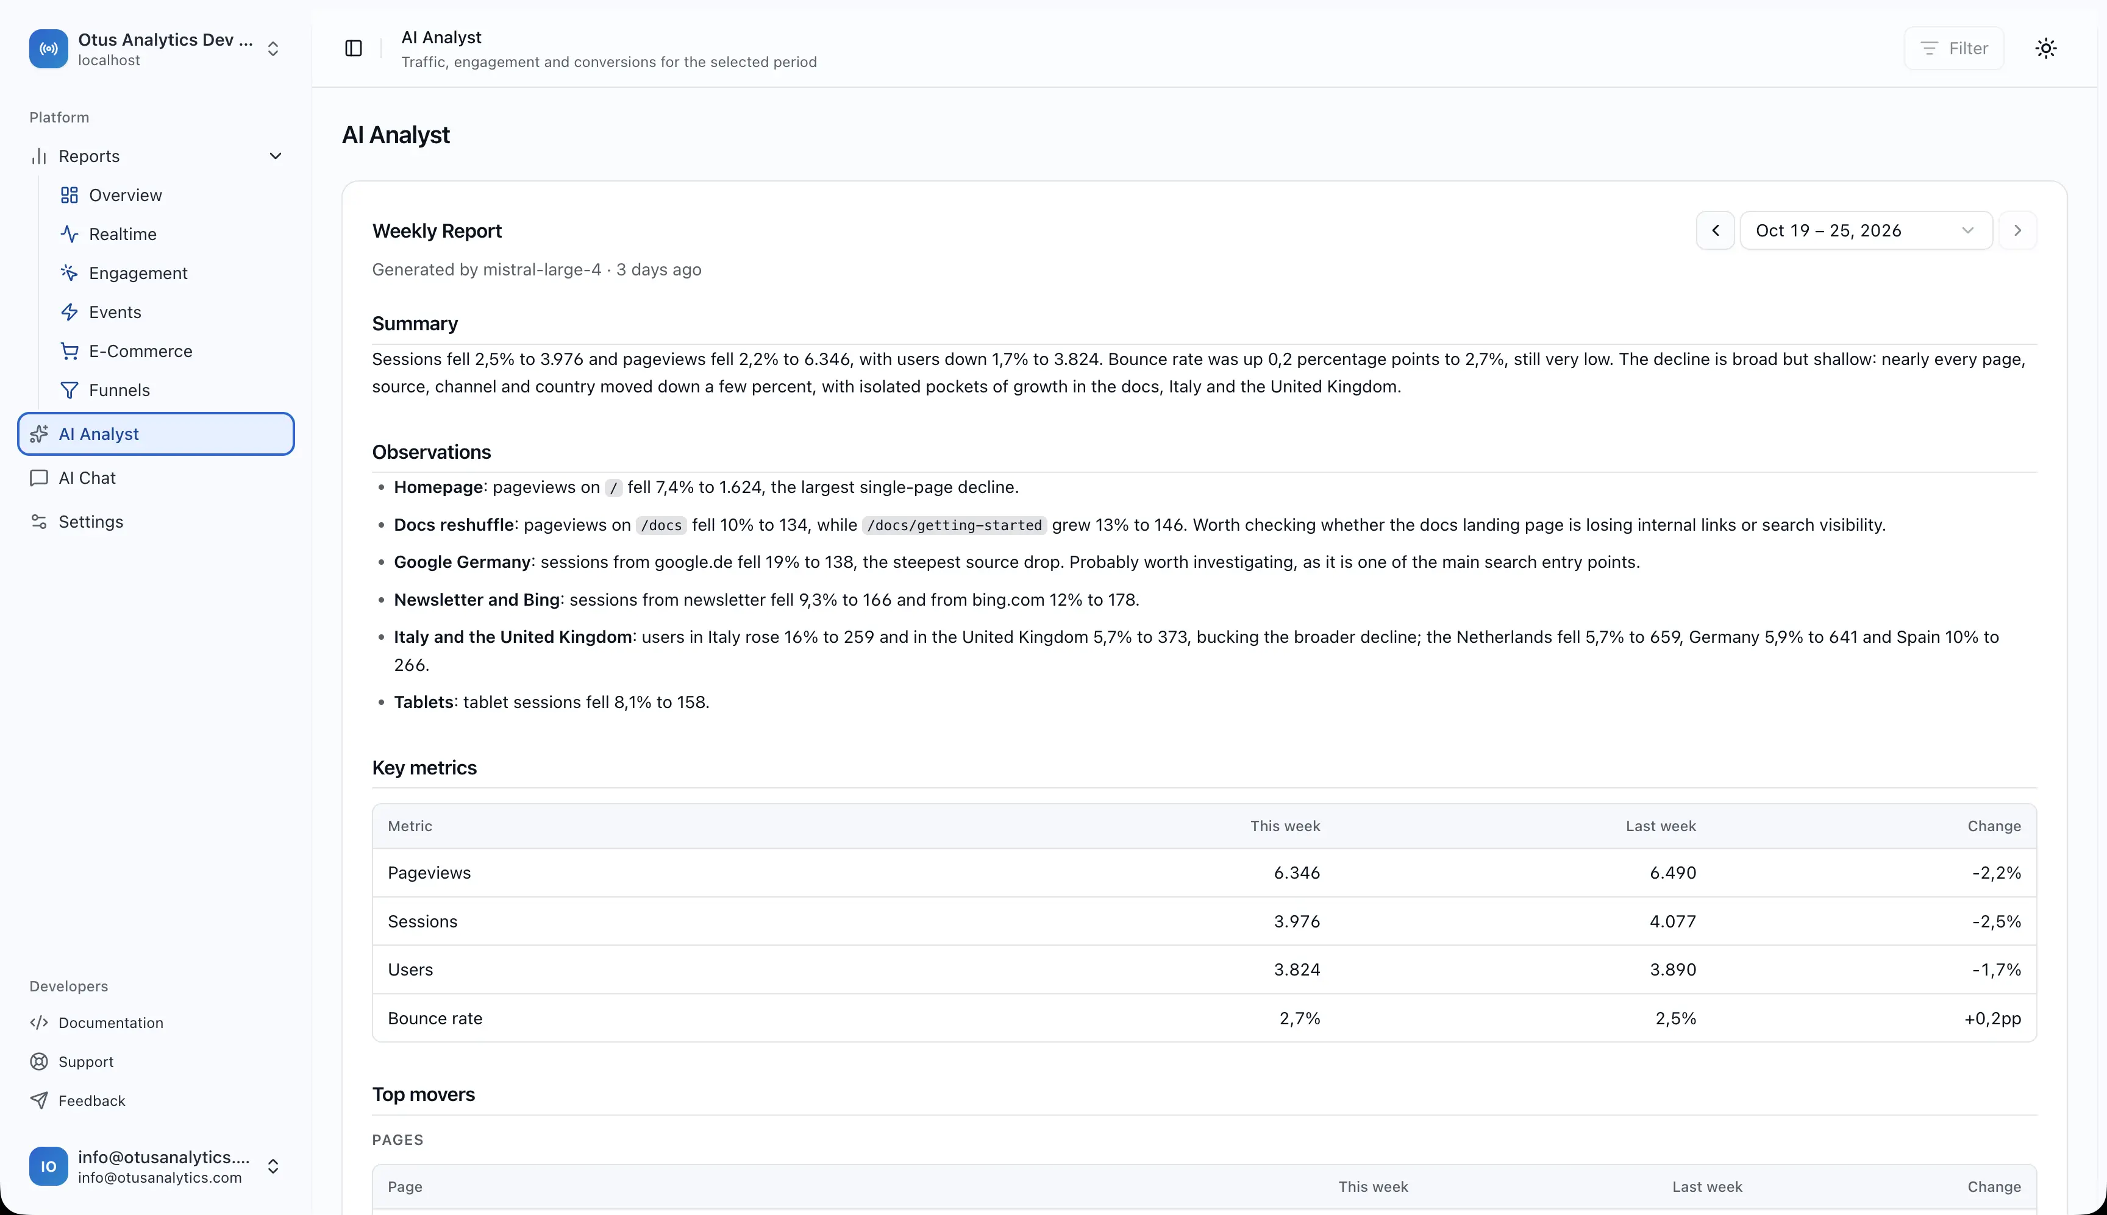Open the Oct 19 – 25, 2026 week dropdown

(x=1866, y=230)
